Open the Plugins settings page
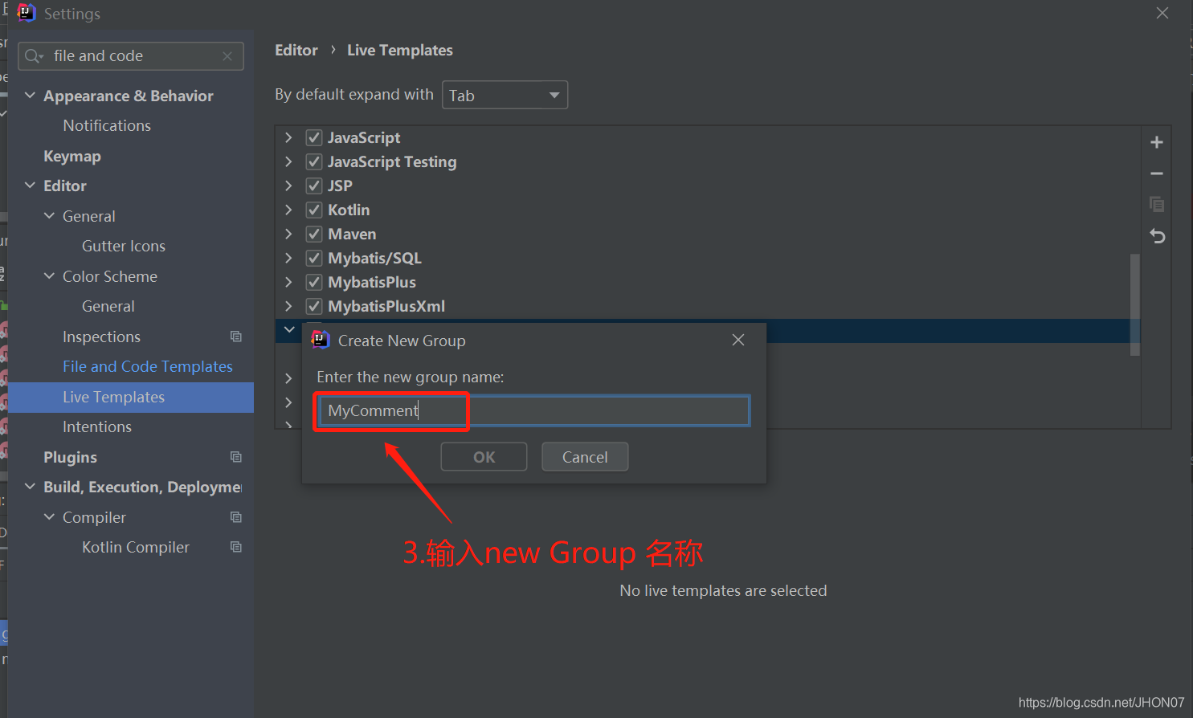The height and width of the screenshot is (718, 1193). point(70,457)
